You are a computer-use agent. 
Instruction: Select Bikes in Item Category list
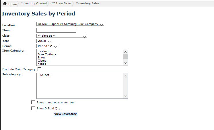click(42, 58)
